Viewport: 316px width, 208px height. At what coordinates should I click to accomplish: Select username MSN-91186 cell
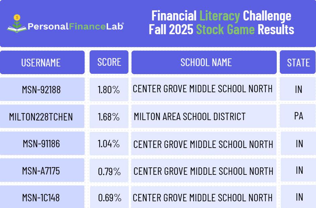[x=42, y=144]
